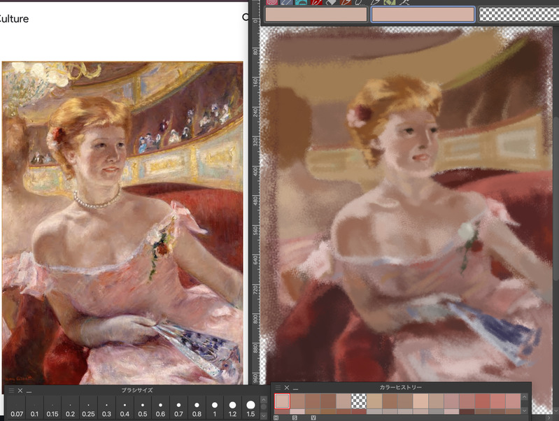The image size is (559, 421).
Task: Click the reference painting in the browser
Action: [122, 223]
